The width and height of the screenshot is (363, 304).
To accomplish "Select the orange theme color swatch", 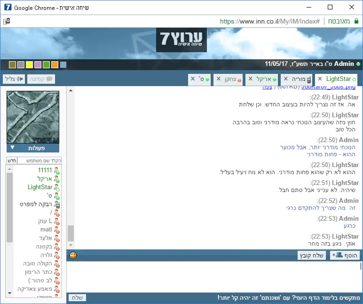I will pos(55,64).
